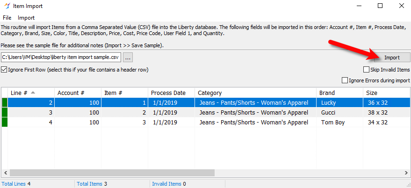Maximize the Item Import window
Image resolution: width=411 pixels, height=188 pixels.
[x=380, y=6]
